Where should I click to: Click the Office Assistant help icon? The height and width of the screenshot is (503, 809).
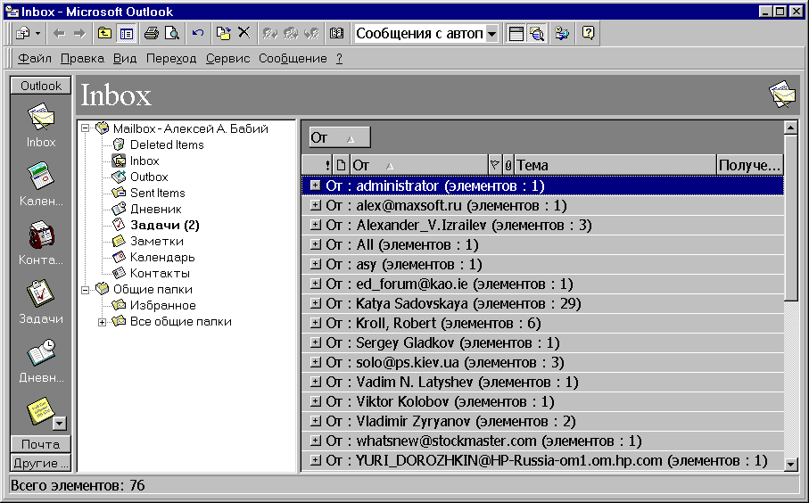pyautogui.click(x=588, y=33)
